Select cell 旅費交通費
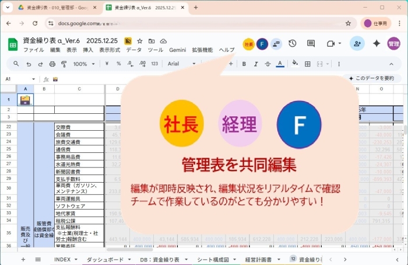This screenshot has height=265, width=408. [x=79, y=142]
